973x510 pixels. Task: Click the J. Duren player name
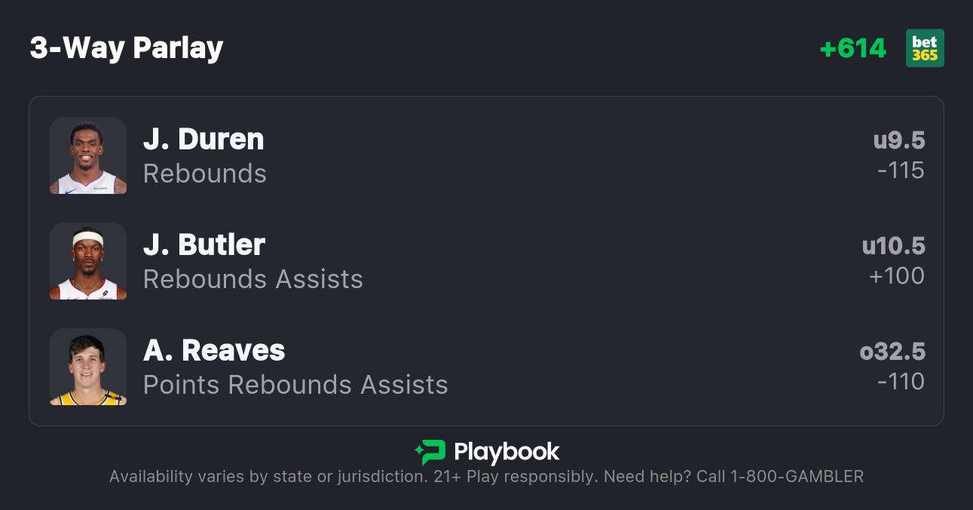pos(203,140)
